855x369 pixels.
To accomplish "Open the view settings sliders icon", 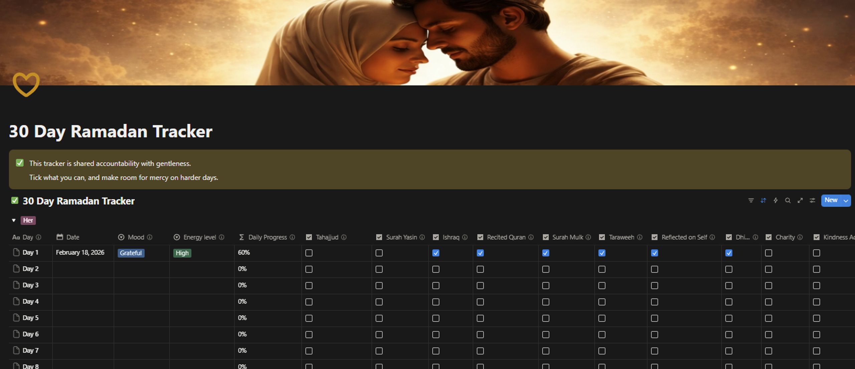I will [812, 200].
